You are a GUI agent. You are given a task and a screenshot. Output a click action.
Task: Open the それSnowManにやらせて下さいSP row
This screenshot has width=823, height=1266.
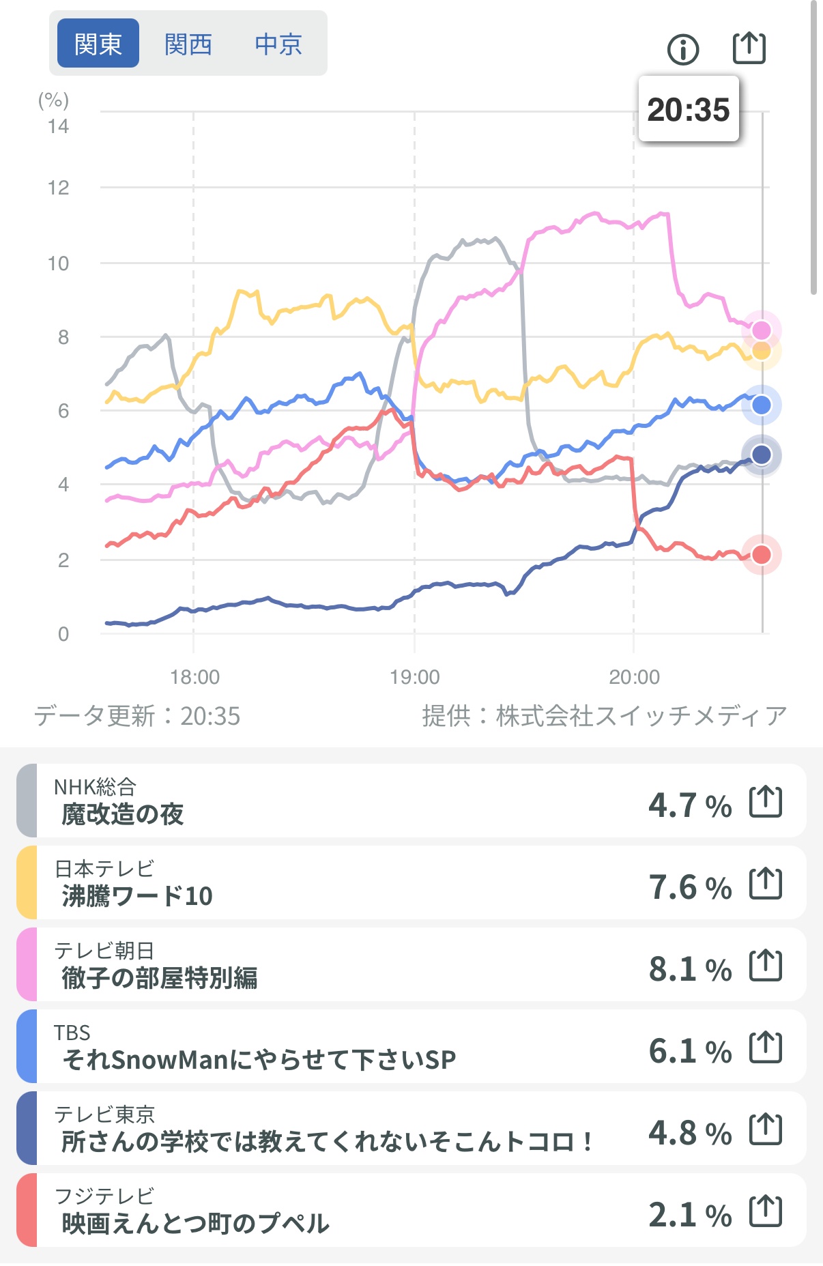(341, 1047)
